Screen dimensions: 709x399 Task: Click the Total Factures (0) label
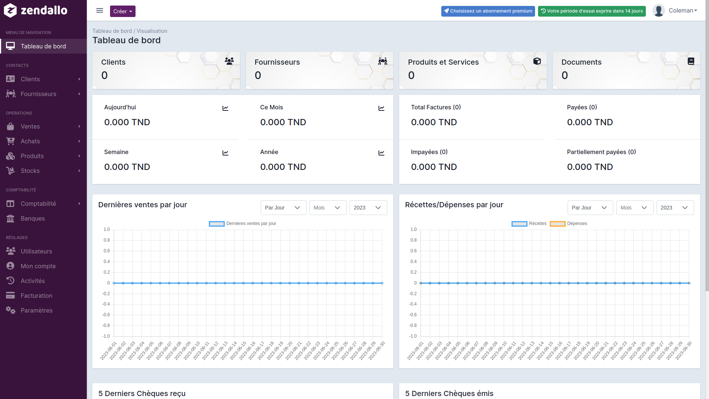[436, 107]
